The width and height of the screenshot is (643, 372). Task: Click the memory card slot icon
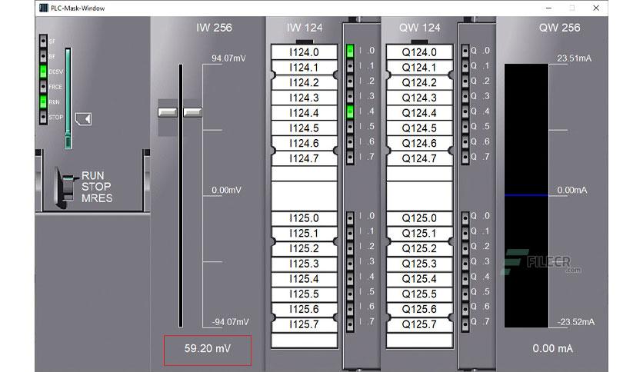(x=84, y=119)
